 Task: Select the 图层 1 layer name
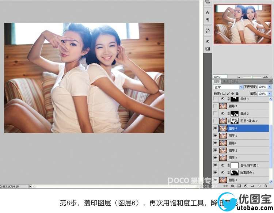(233, 180)
